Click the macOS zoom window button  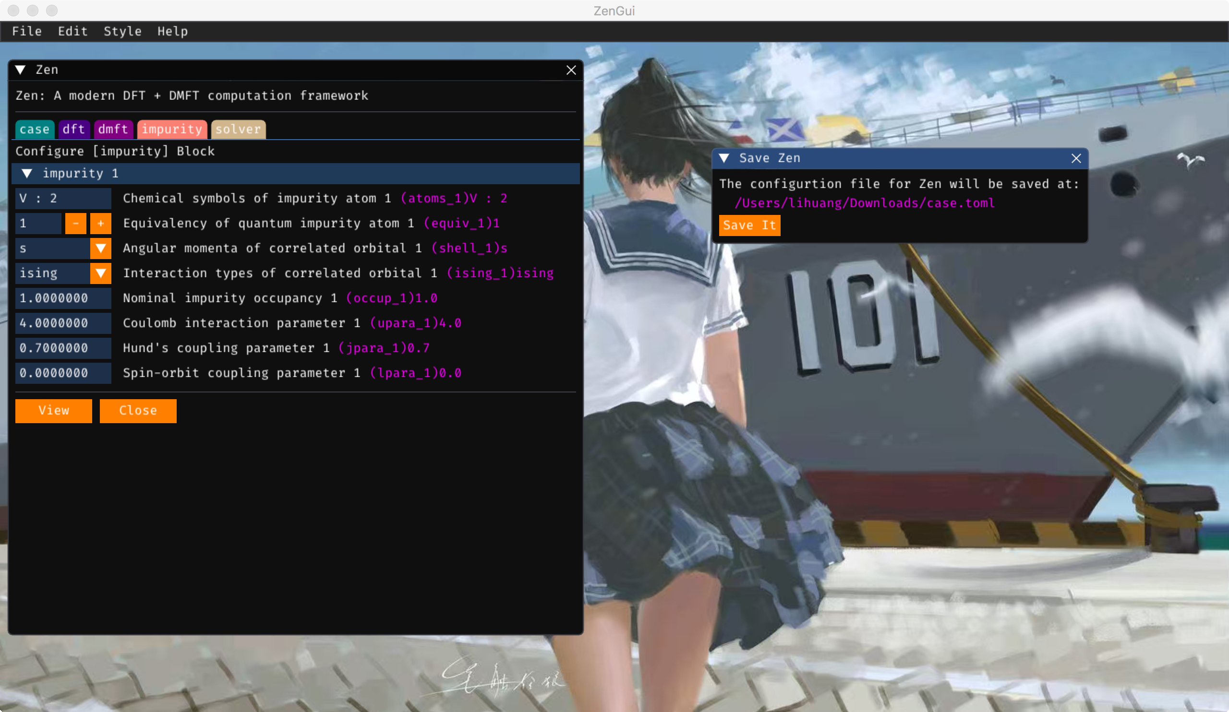(52, 10)
